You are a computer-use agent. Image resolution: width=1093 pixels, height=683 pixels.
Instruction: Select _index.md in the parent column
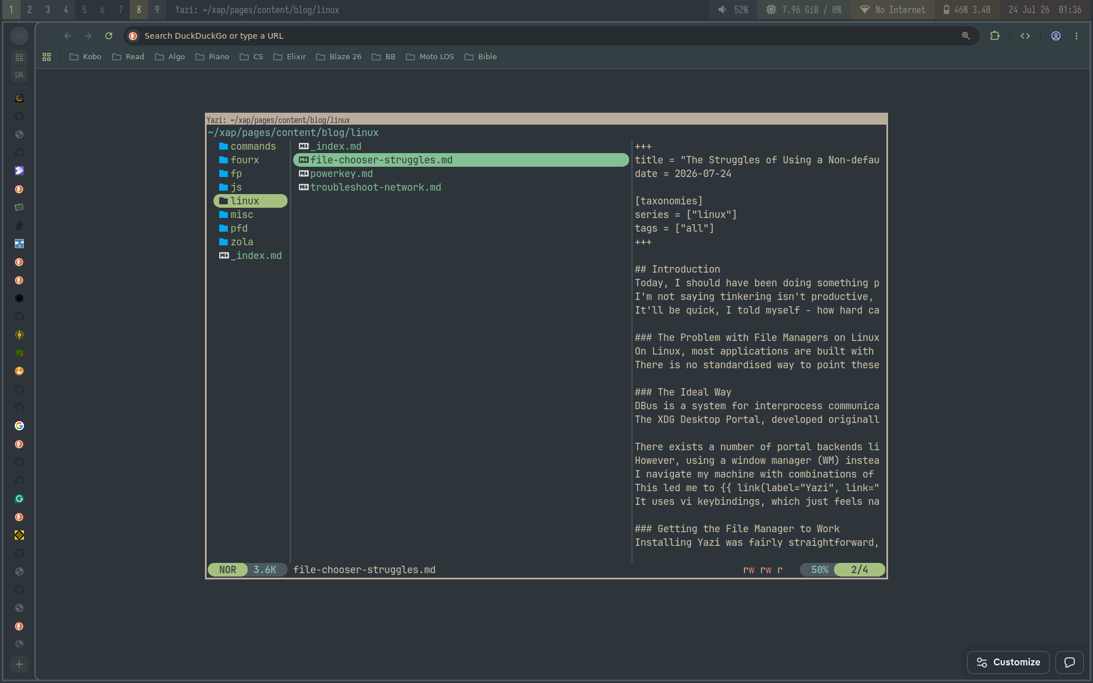coord(250,256)
